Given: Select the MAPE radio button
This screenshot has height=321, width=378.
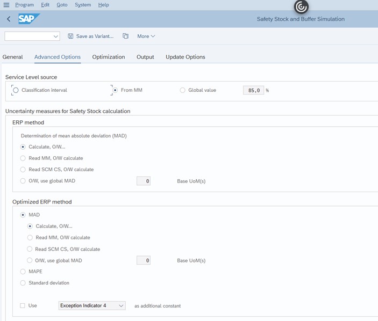Looking at the screenshot, I should (23, 272).
